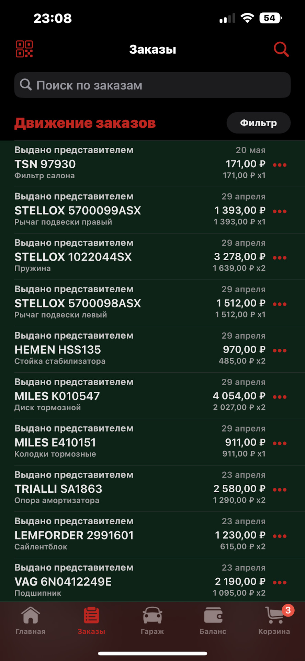The height and width of the screenshot is (661, 305).
Task: Open three-dot menu for TRIALLI SA1863
Action: (x=280, y=490)
